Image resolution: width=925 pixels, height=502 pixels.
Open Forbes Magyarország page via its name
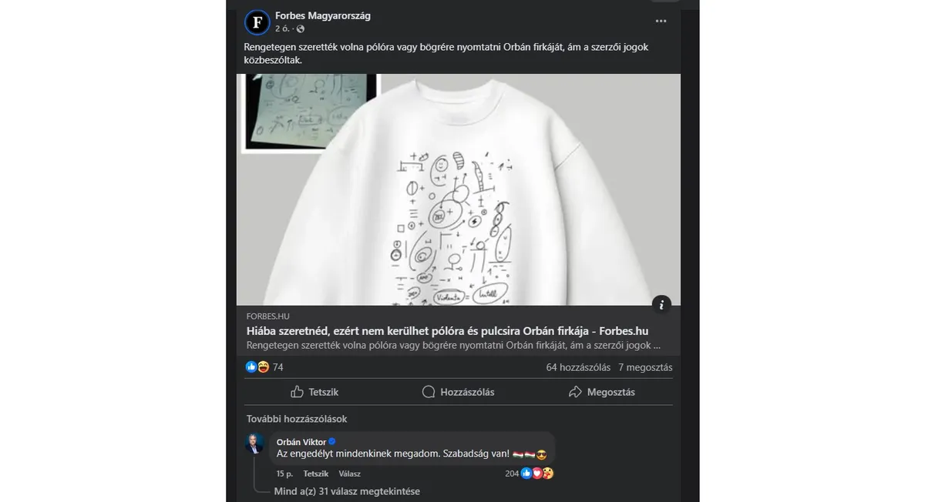[323, 15]
